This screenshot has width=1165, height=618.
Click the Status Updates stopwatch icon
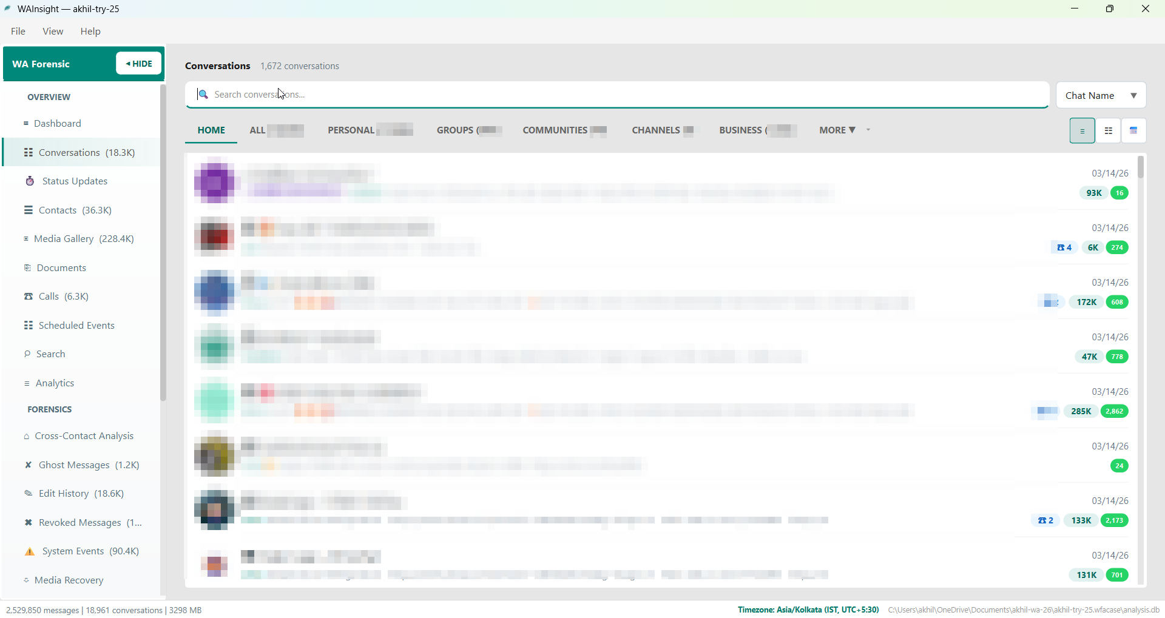pyautogui.click(x=30, y=181)
